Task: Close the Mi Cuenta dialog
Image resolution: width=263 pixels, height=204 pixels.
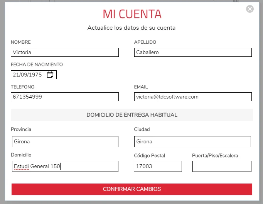Action: (250, 9)
